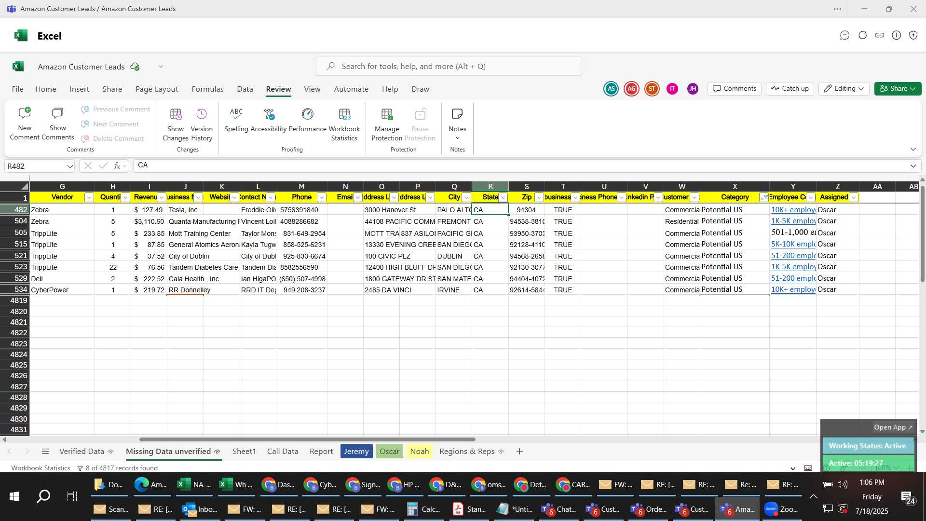
Task: Click the reload tab icon
Action: [862, 35]
